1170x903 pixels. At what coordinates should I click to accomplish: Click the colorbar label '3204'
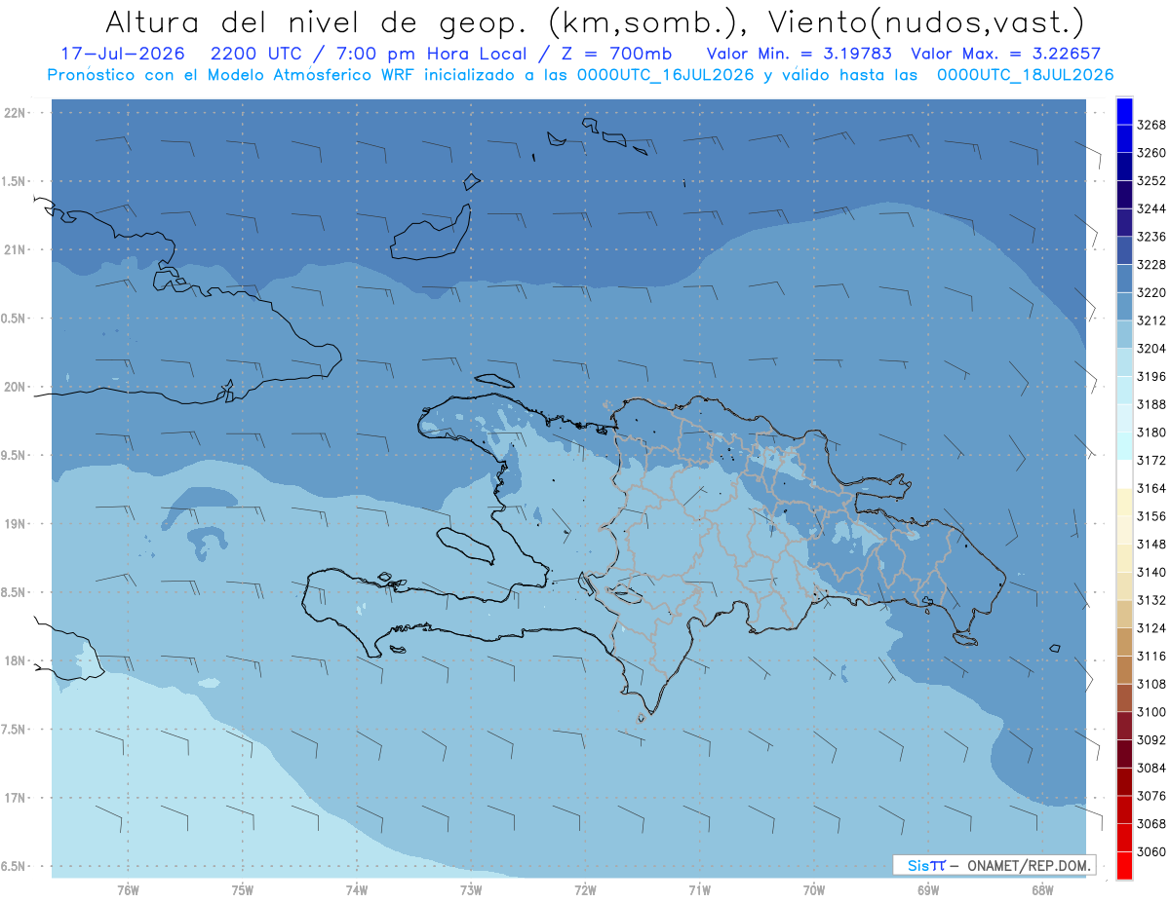[x=1150, y=348]
